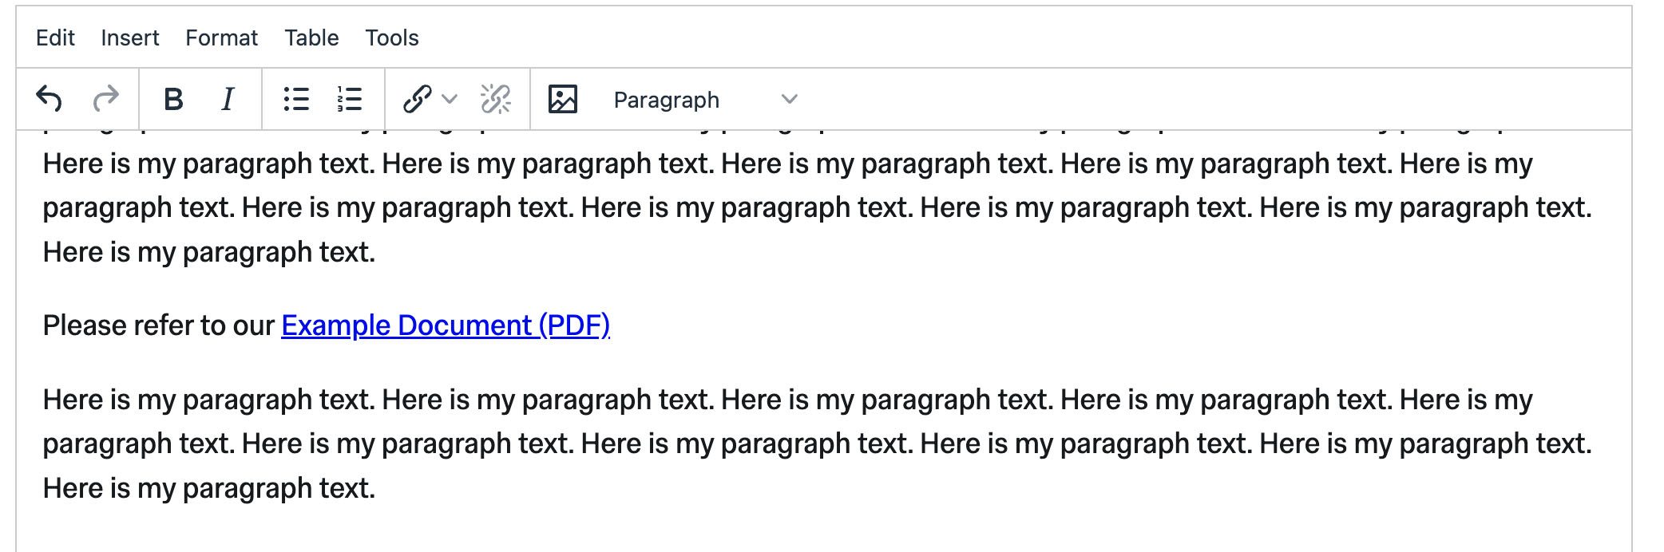Click the remove link icon
Screen dimensions: 1664x552
click(x=496, y=99)
